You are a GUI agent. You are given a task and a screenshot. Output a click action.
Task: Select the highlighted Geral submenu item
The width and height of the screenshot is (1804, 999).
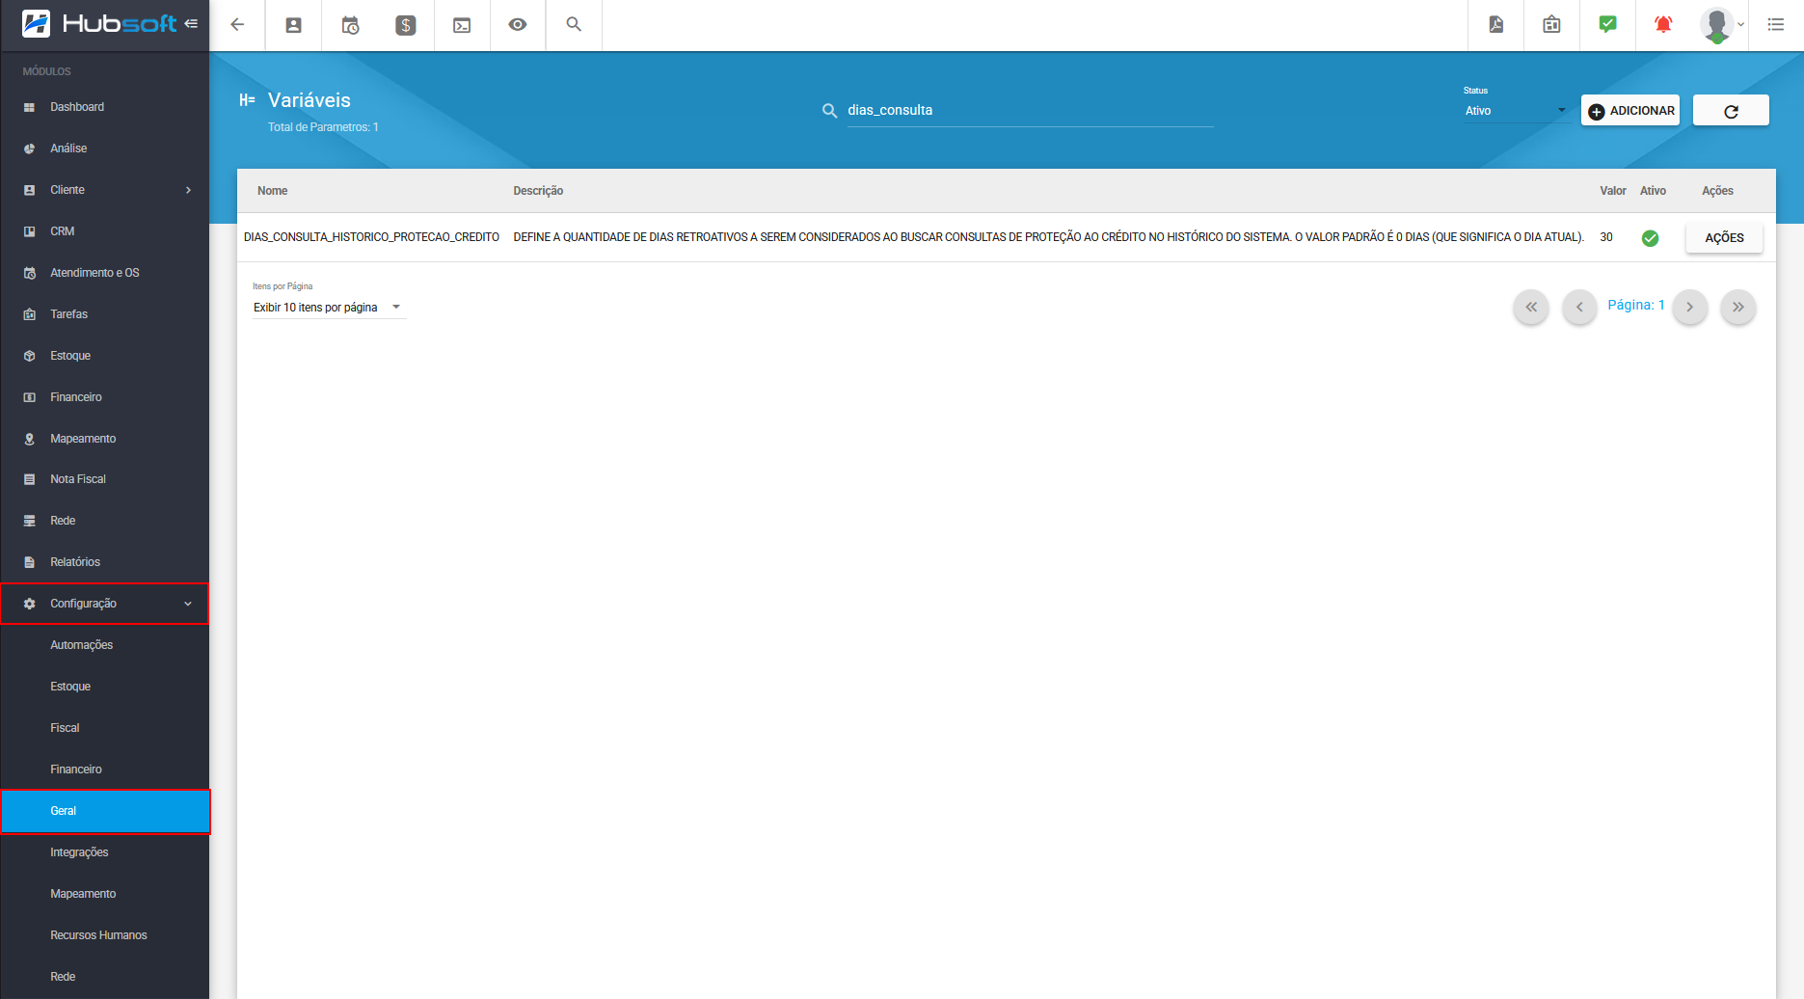click(104, 811)
